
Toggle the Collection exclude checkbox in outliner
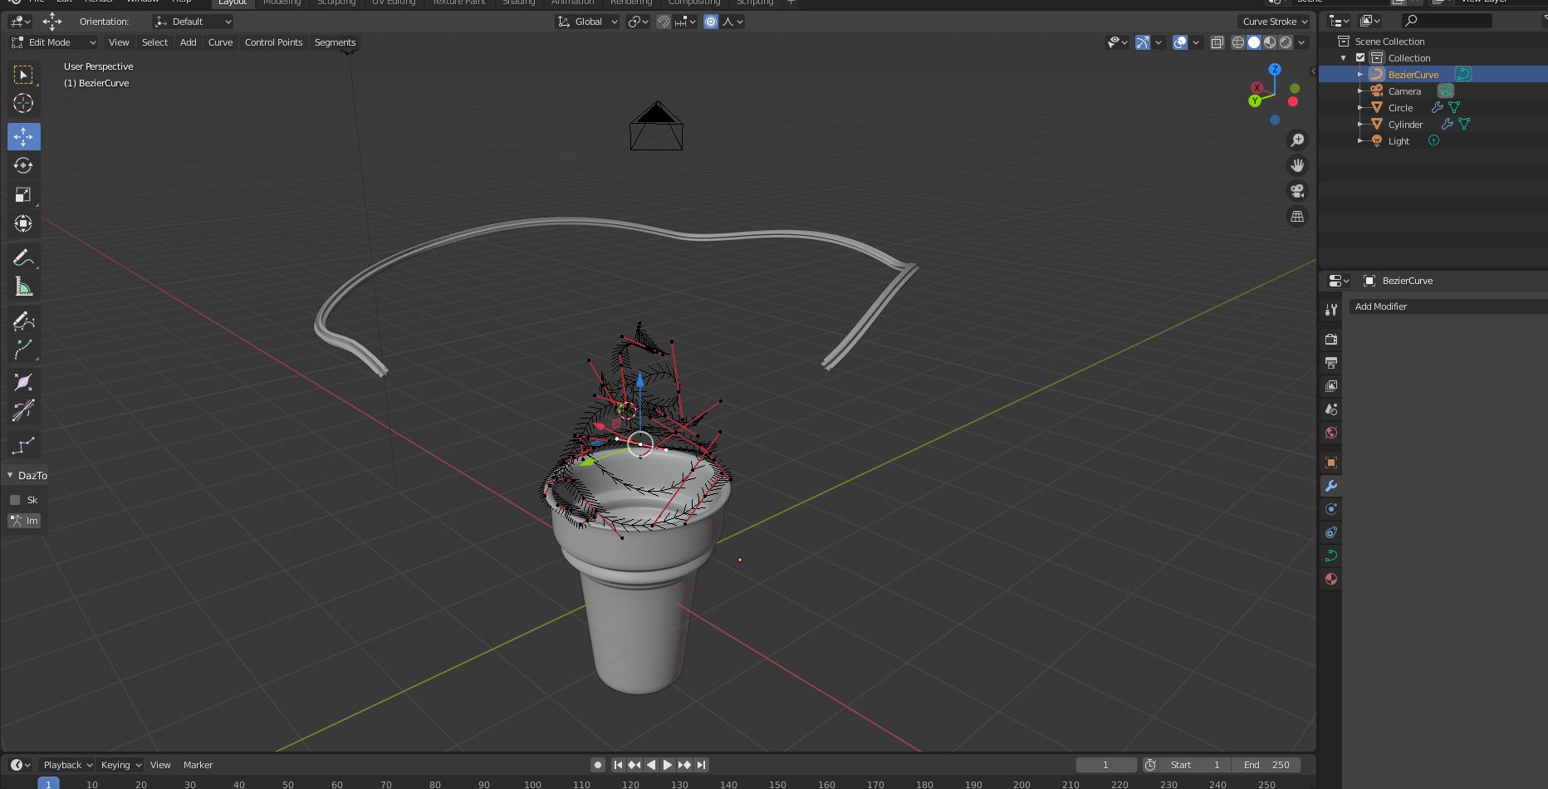pos(1360,58)
